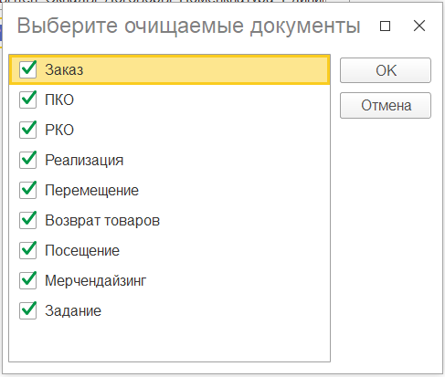Viewport: 445px width, 377px height.
Task: Select the Мерчендайзинг row label text
Action: point(96,281)
